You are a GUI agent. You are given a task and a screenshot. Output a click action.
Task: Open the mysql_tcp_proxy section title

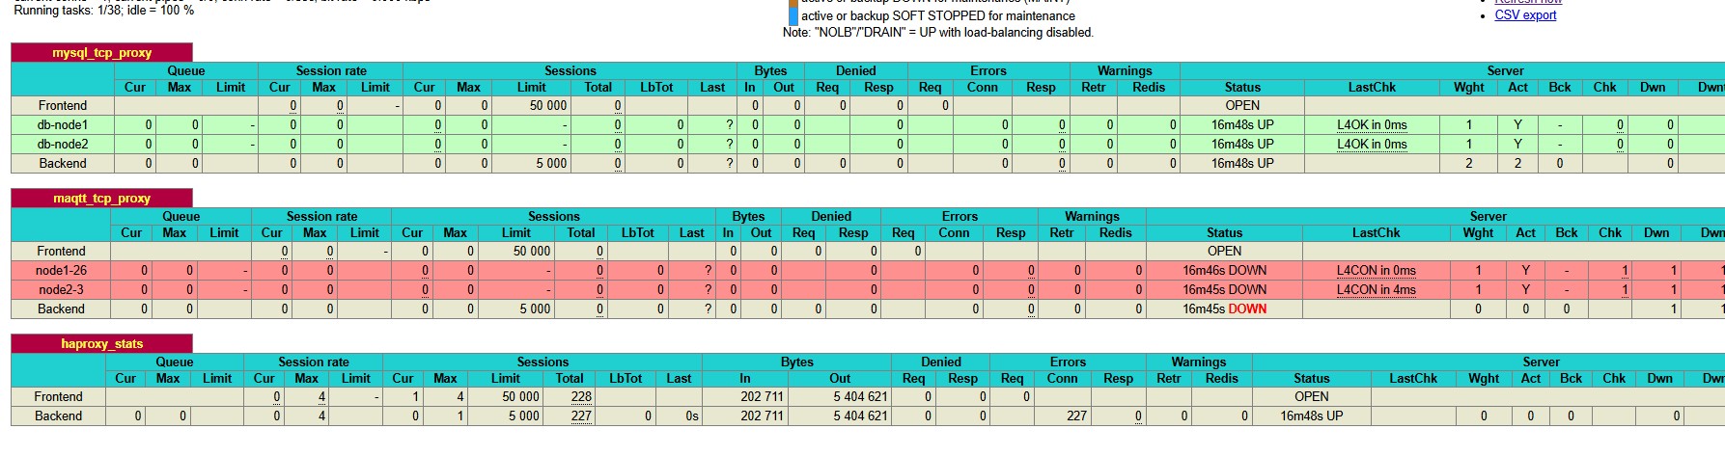101,53
